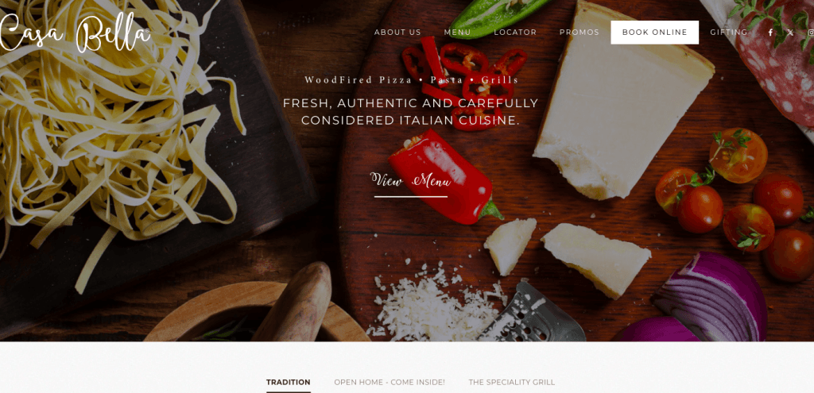Switch to The Speciality Grill tab
The width and height of the screenshot is (814, 393).
[x=511, y=382]
